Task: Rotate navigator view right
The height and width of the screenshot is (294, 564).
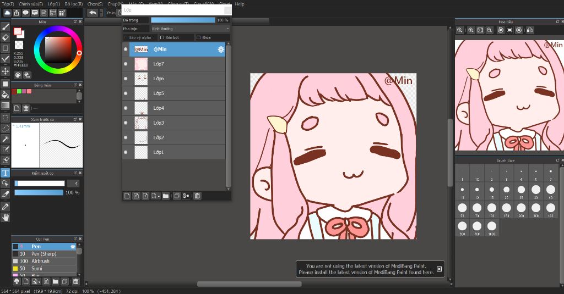Action: [x=519, y=30]
